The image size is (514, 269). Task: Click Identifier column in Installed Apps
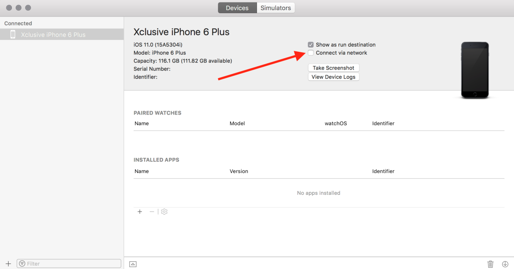[384, 171]
